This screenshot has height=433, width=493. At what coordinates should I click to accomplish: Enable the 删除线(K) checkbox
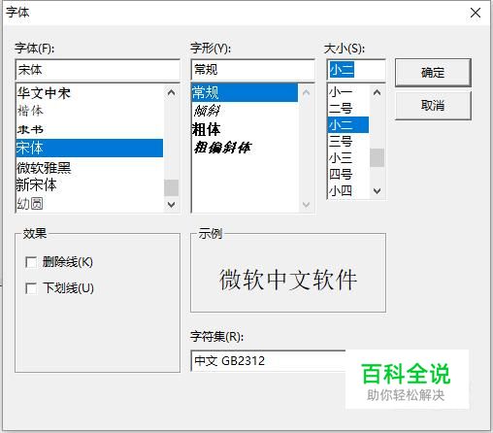[x=31, y=262]
